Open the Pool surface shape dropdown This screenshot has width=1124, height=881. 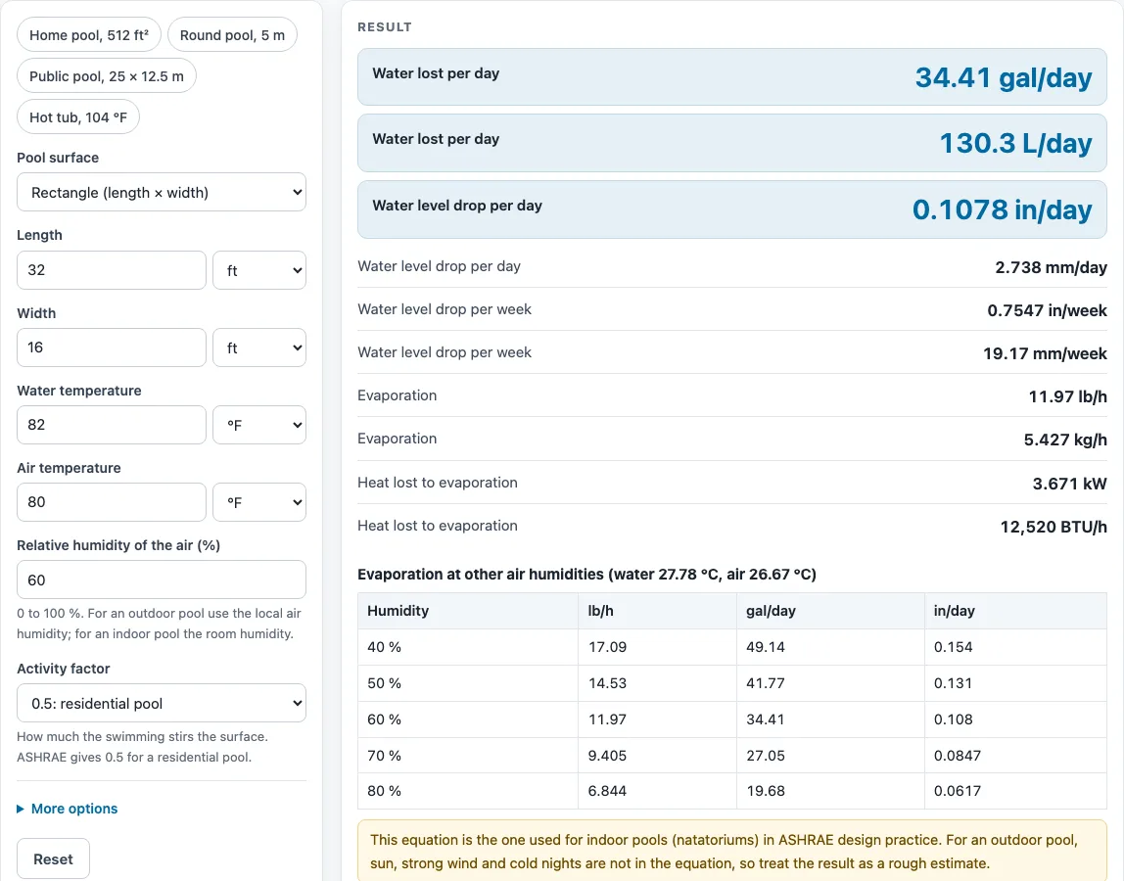[162, 192]
